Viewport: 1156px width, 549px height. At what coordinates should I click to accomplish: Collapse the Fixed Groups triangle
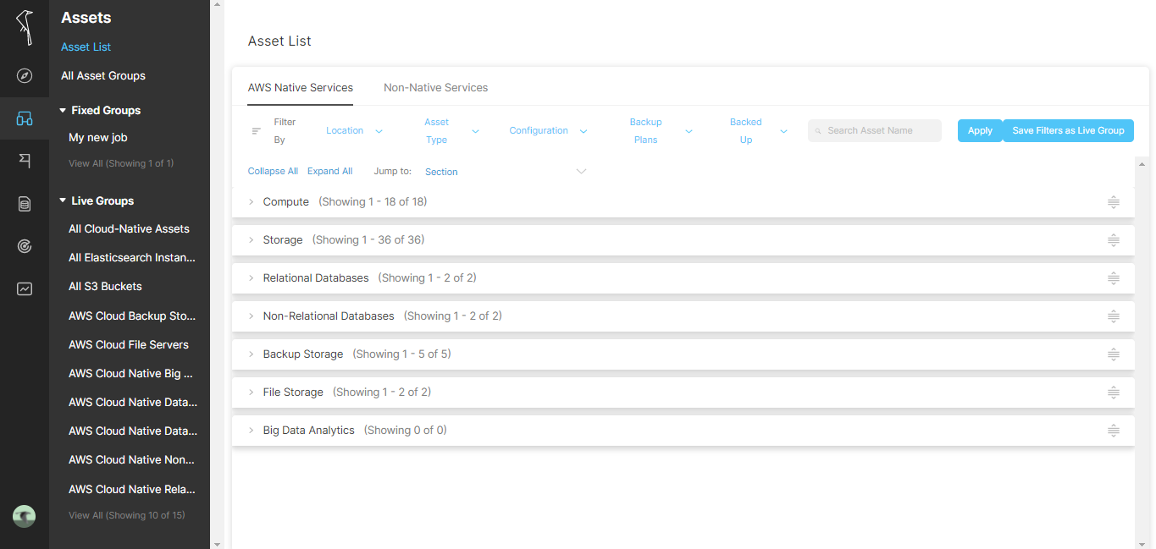pos(63,111)
